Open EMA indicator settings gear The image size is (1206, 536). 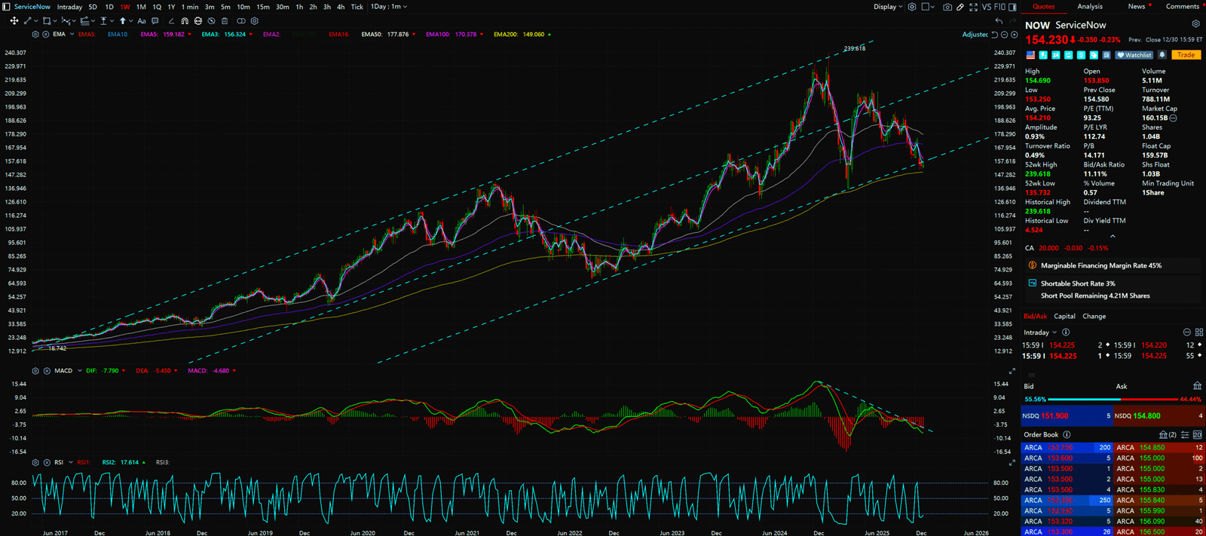tap(35, 35)
